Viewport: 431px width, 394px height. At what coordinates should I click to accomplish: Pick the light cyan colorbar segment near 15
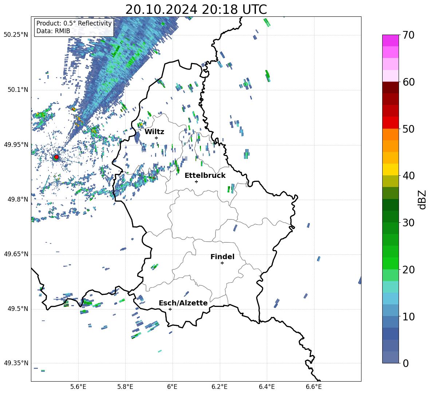(390, 287)
